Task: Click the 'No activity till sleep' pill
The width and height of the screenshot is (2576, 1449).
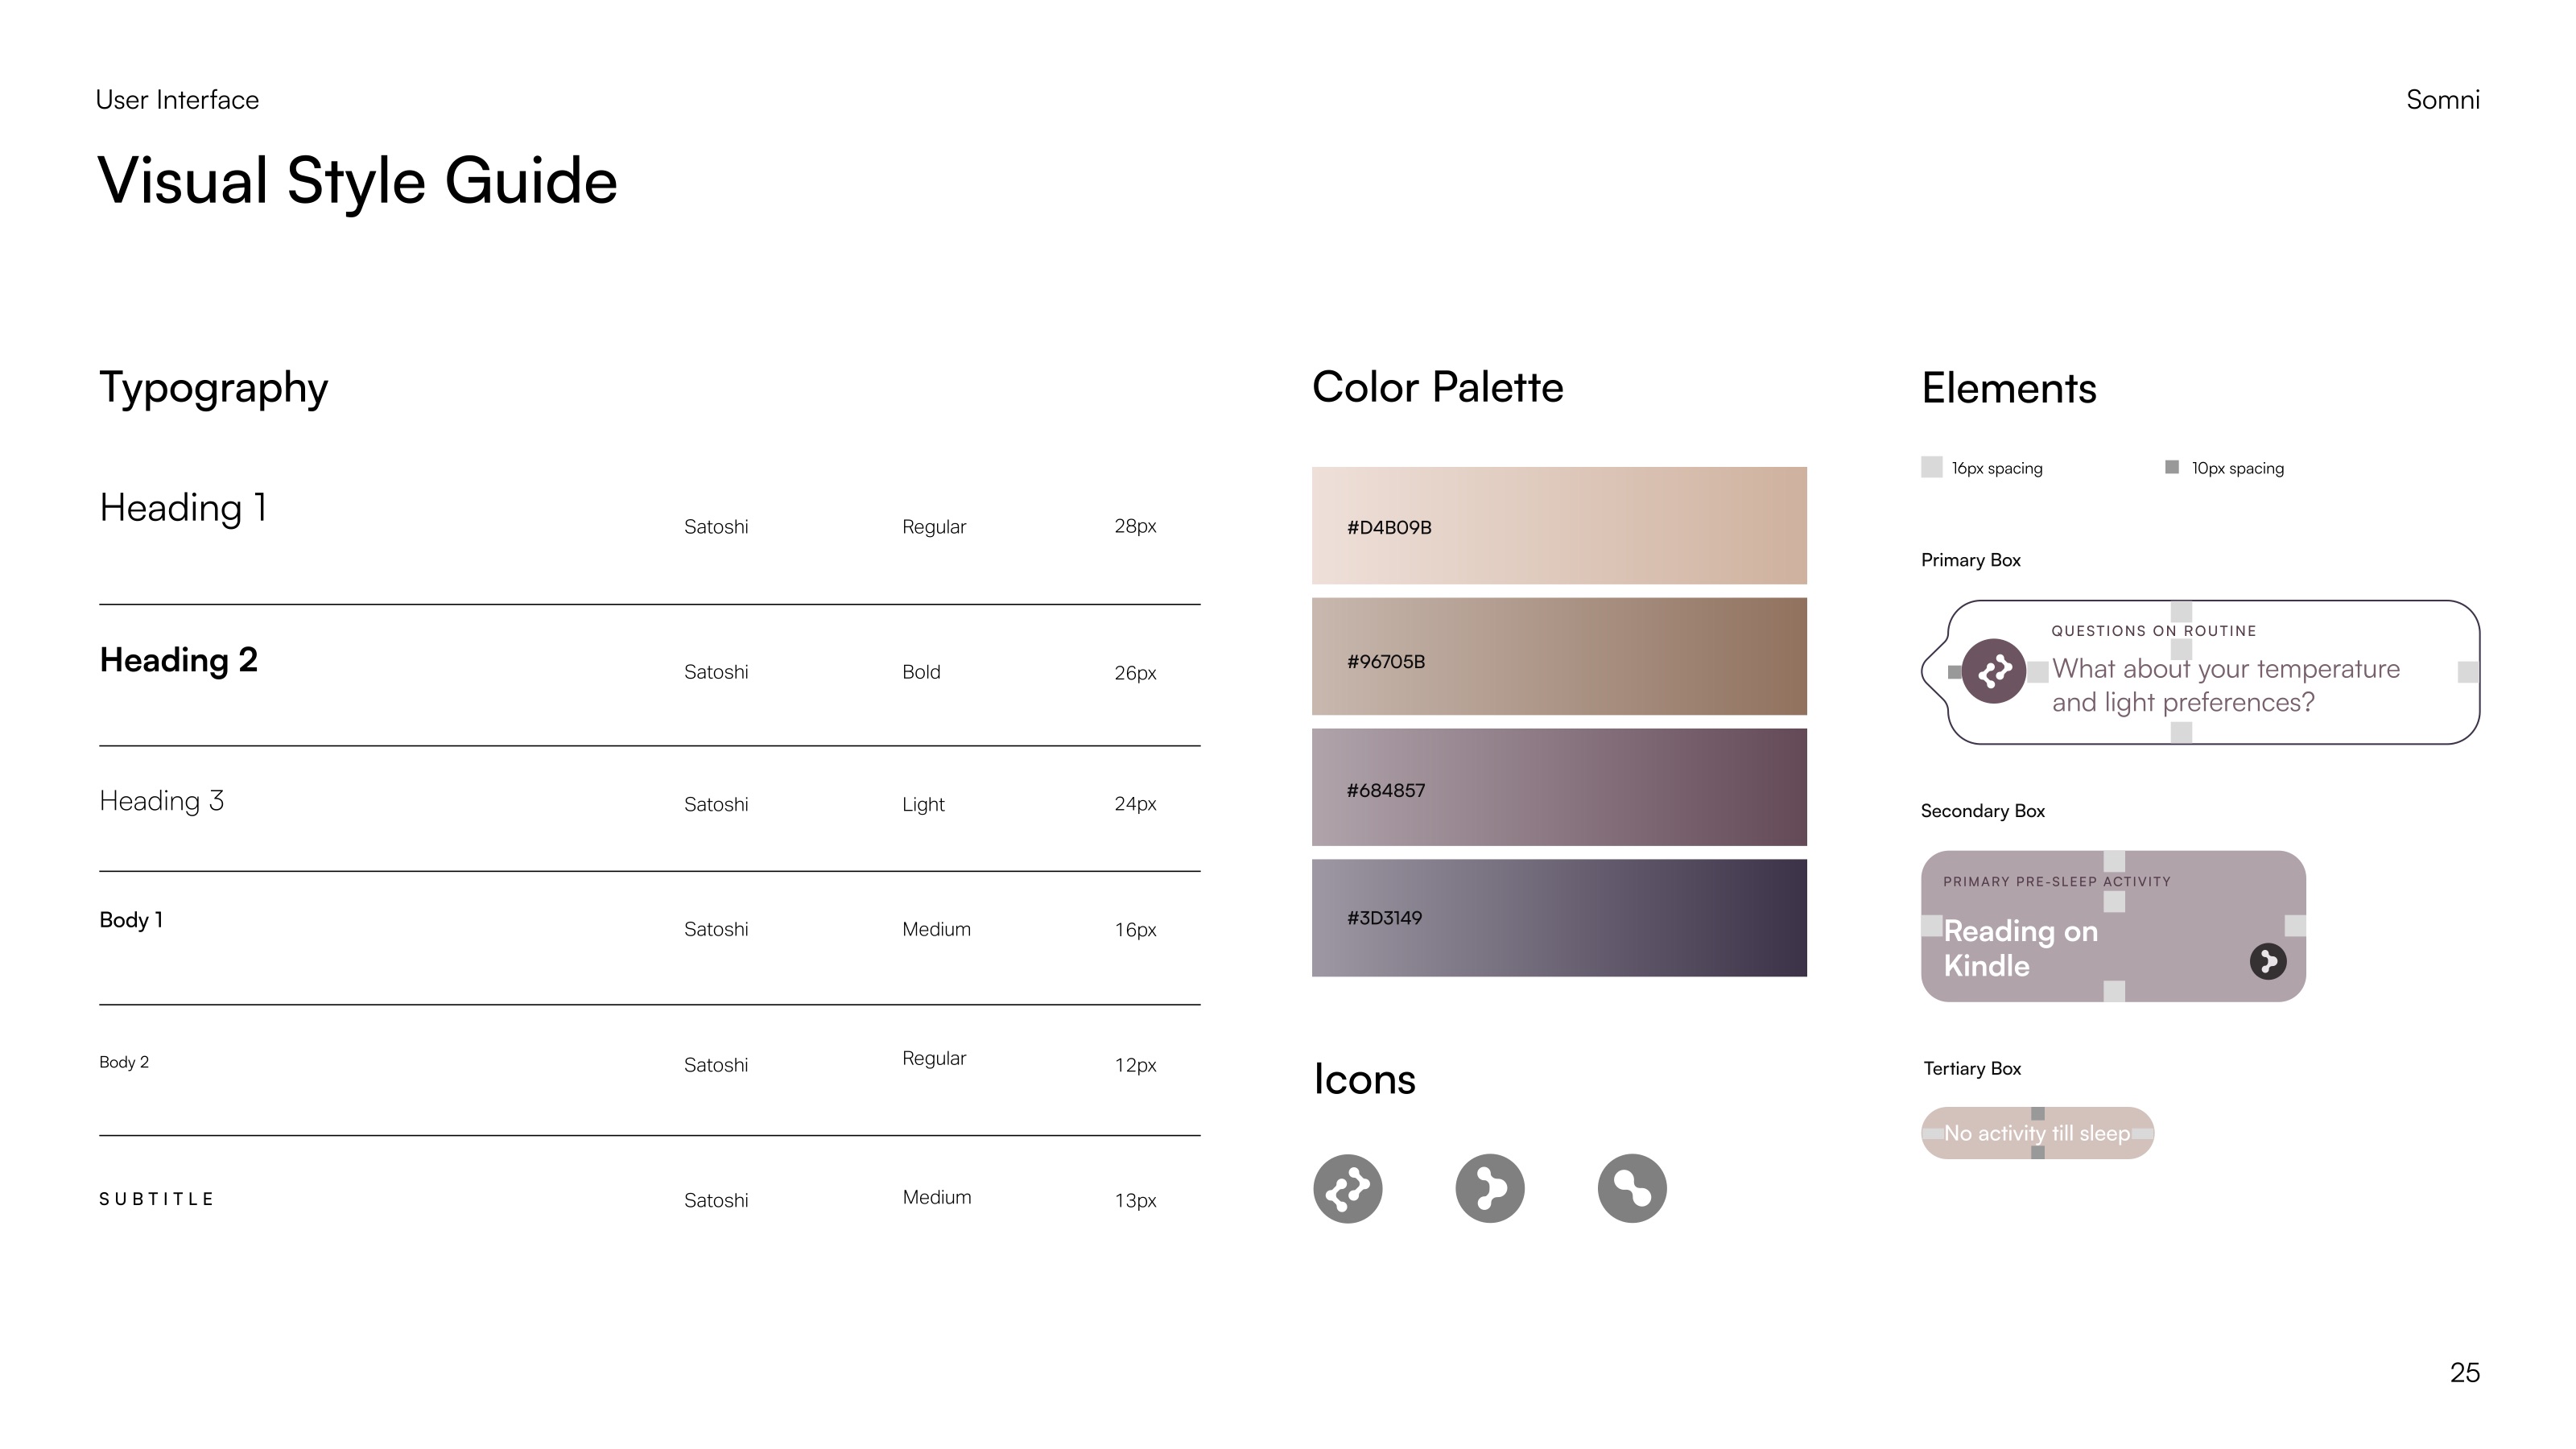Action: tap(2037, 1133)
